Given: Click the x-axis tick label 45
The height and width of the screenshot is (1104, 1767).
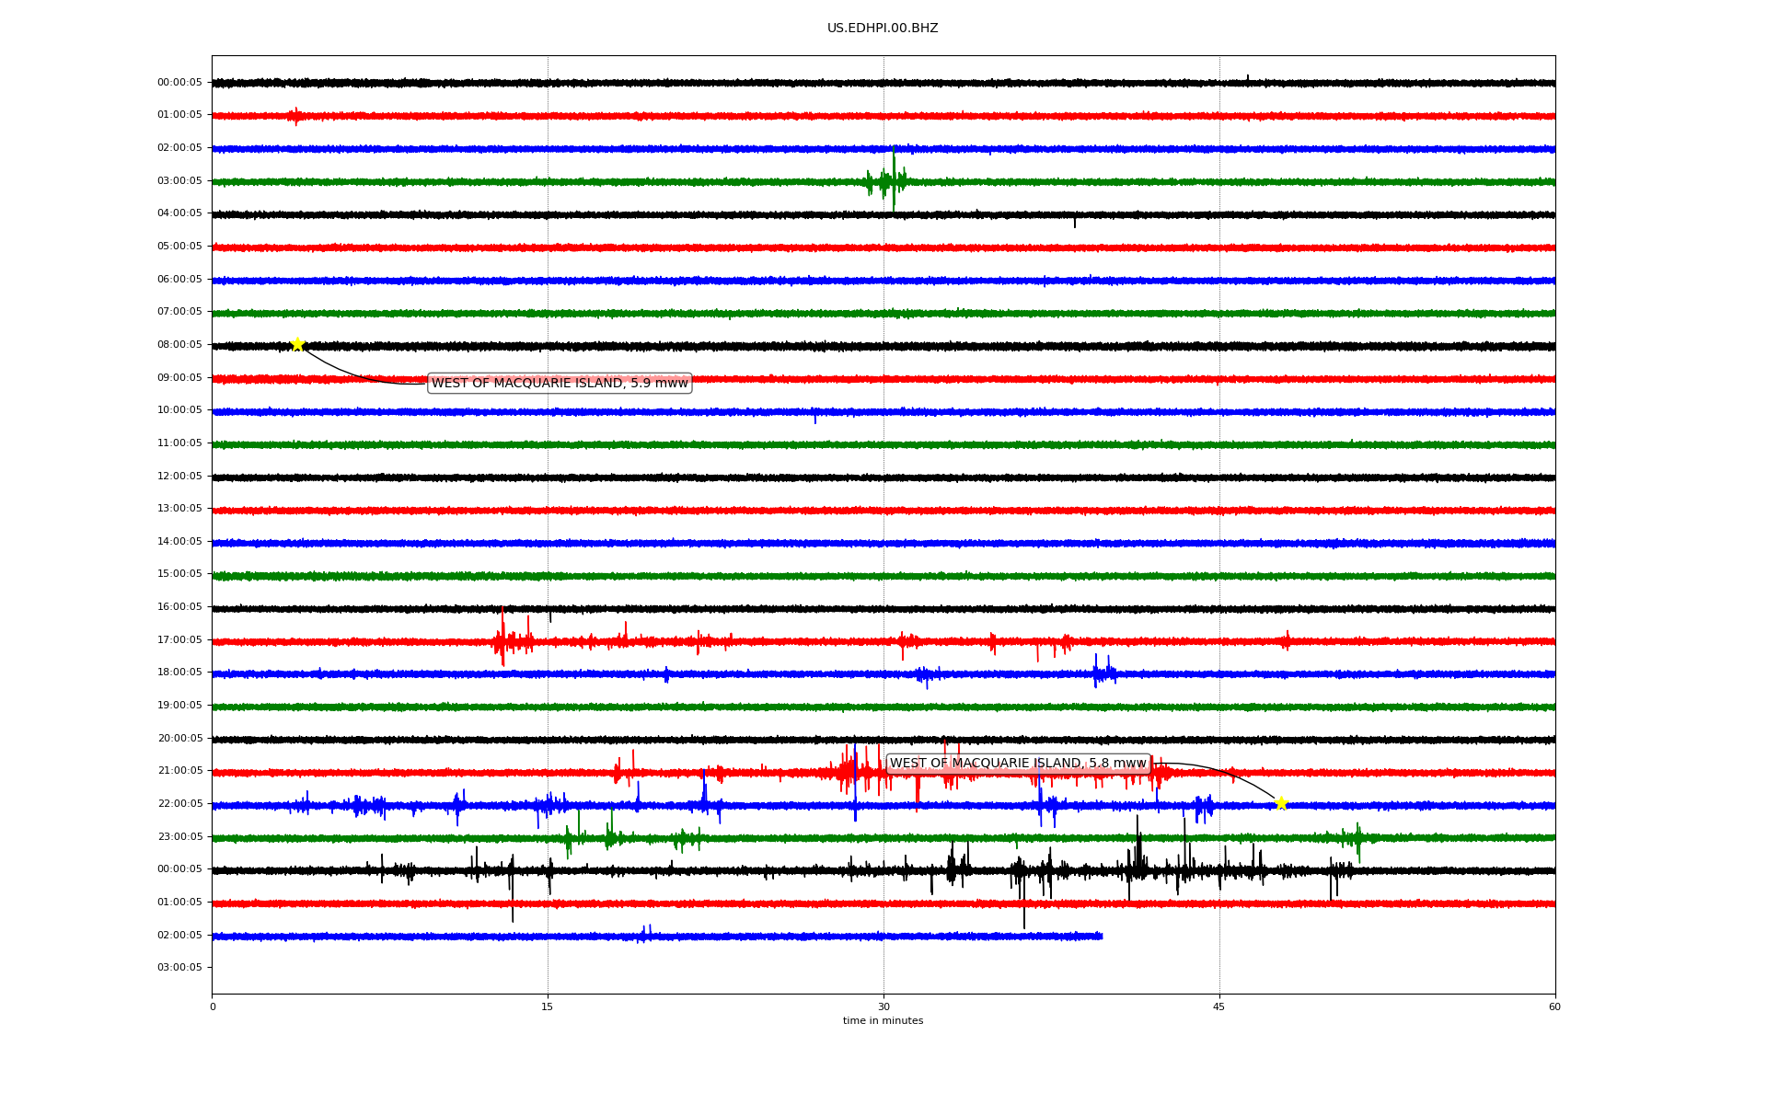Looking at the screenshot, I should pyautogui.click(x=1219, y=1007).
